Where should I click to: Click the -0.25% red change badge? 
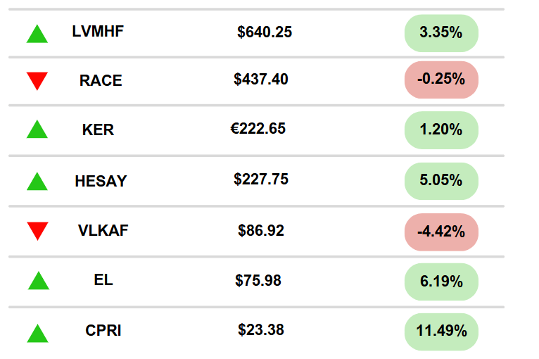pyautogui.click(x=441, y=80)
